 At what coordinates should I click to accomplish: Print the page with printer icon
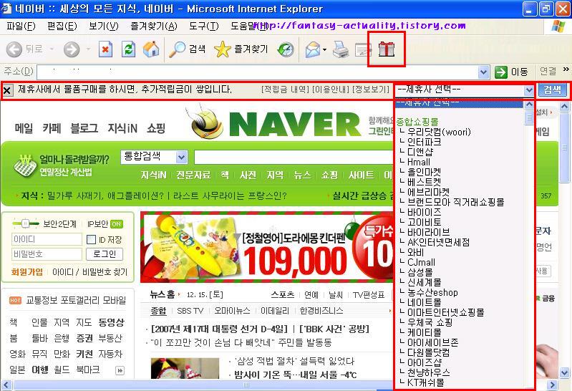341,49
